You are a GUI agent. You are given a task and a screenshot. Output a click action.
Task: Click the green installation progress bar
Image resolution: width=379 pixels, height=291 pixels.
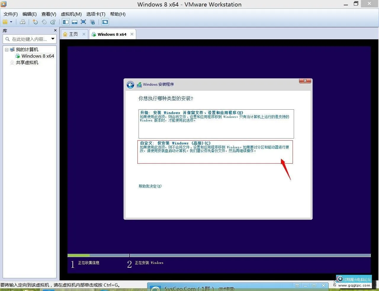click(78, 255)
